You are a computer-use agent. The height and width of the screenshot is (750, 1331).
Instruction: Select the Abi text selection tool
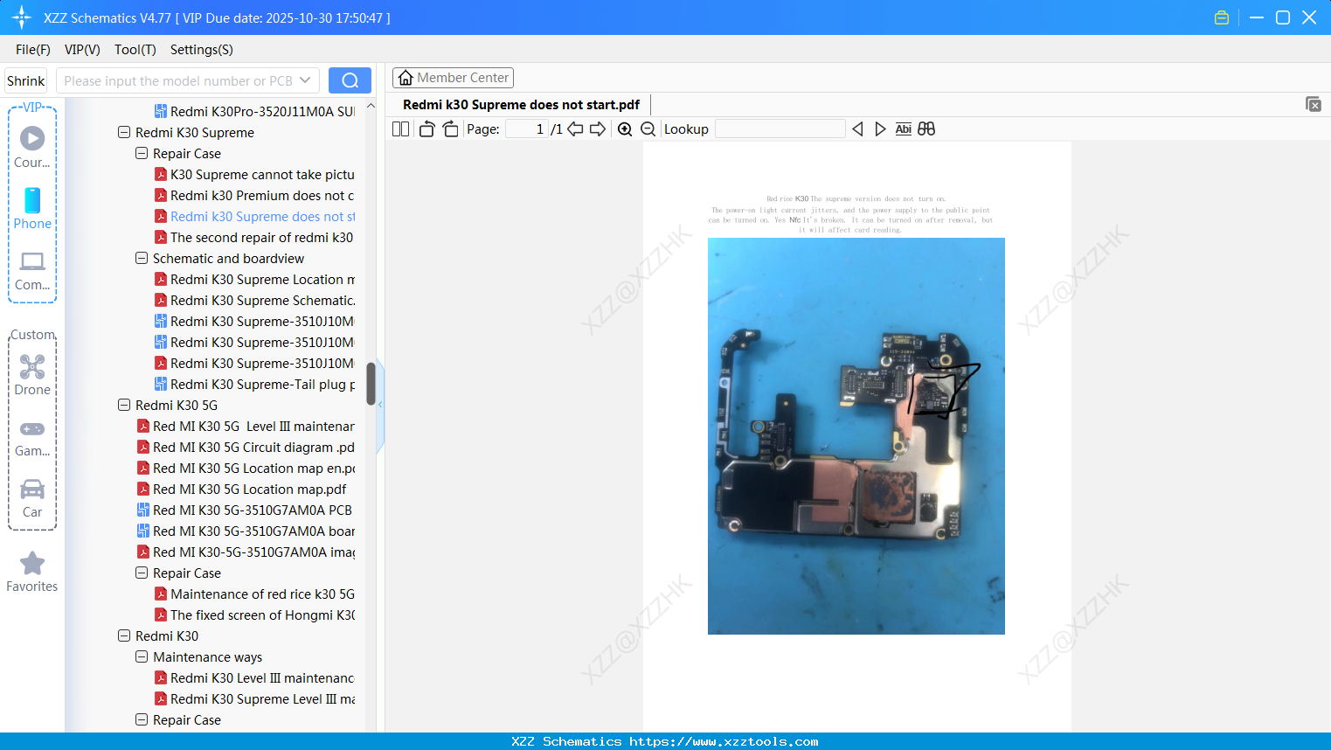903,128
